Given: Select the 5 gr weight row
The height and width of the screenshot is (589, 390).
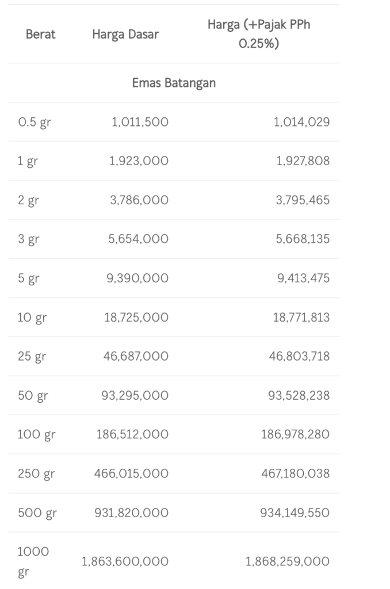Looking at the screenshot, I should click(174, 278).
